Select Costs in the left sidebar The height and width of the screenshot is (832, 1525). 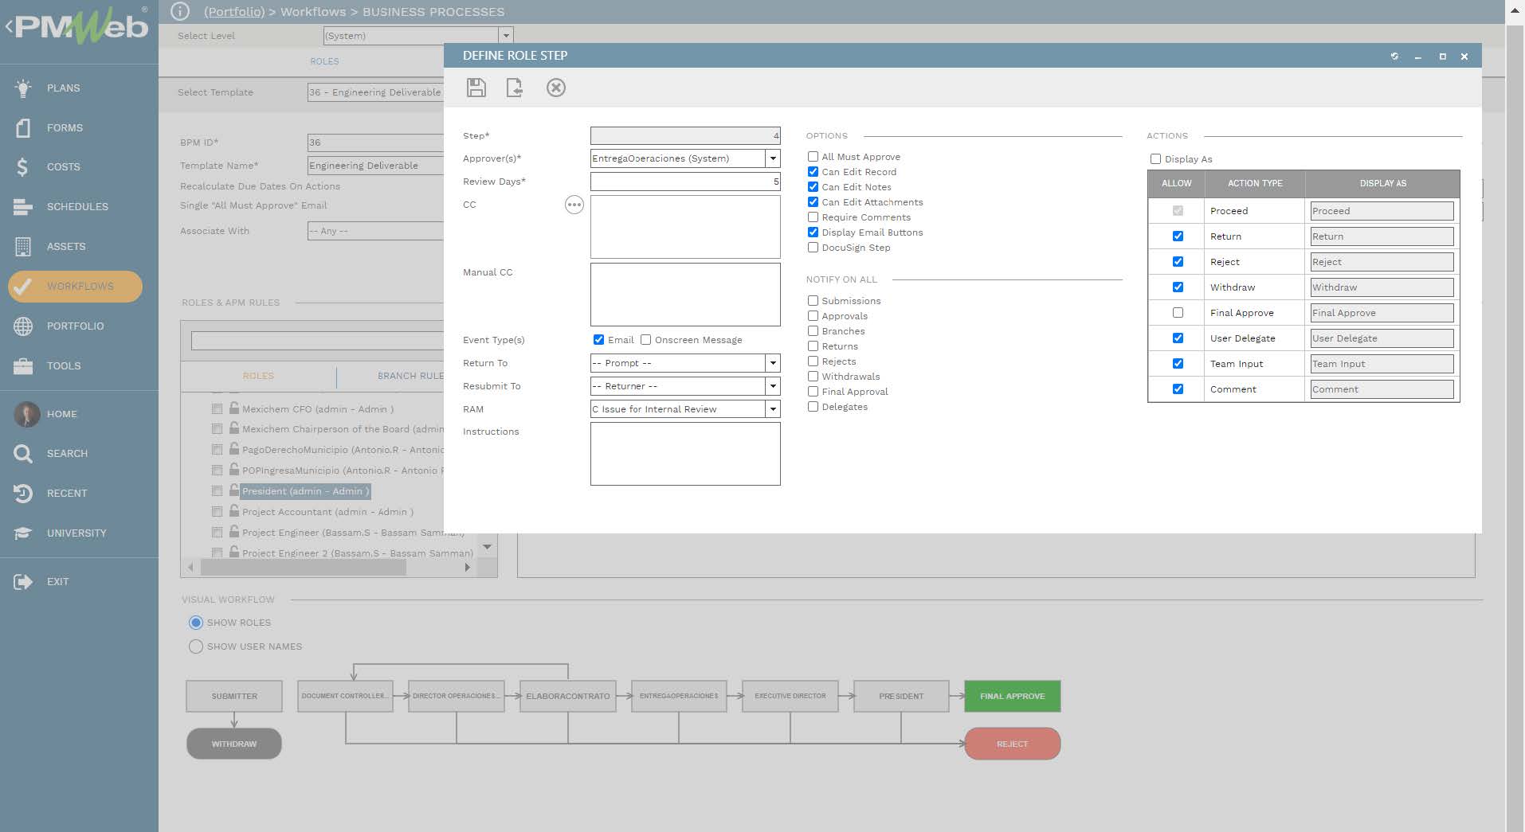pos(63,167)
